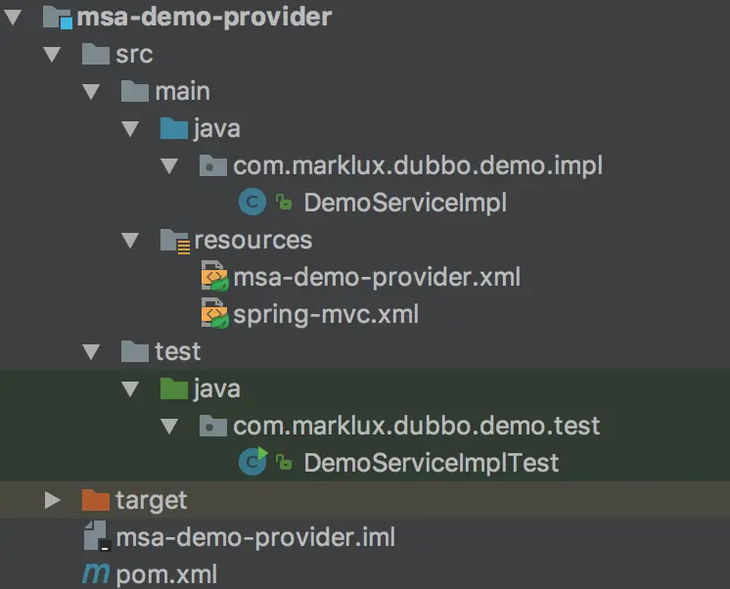
Task: Click the DemoServiceImplTest runnable class icon
Action: (x=253, y=461)
